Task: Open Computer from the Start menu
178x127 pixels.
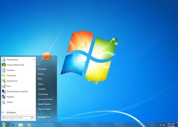Action: [x=42, y=89]
